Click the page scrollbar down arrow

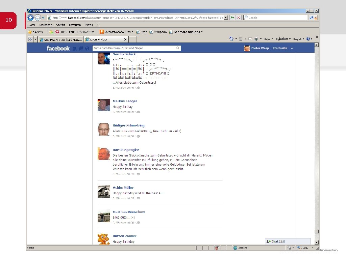(x=316, y=242)
